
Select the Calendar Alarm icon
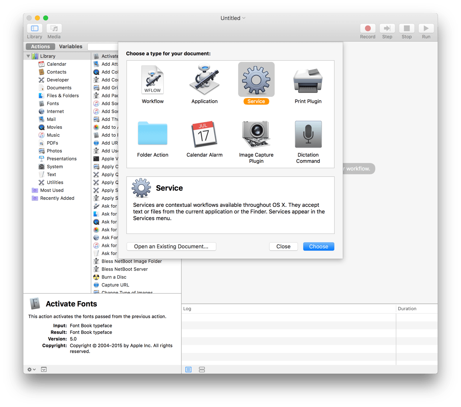pos(204,134)
